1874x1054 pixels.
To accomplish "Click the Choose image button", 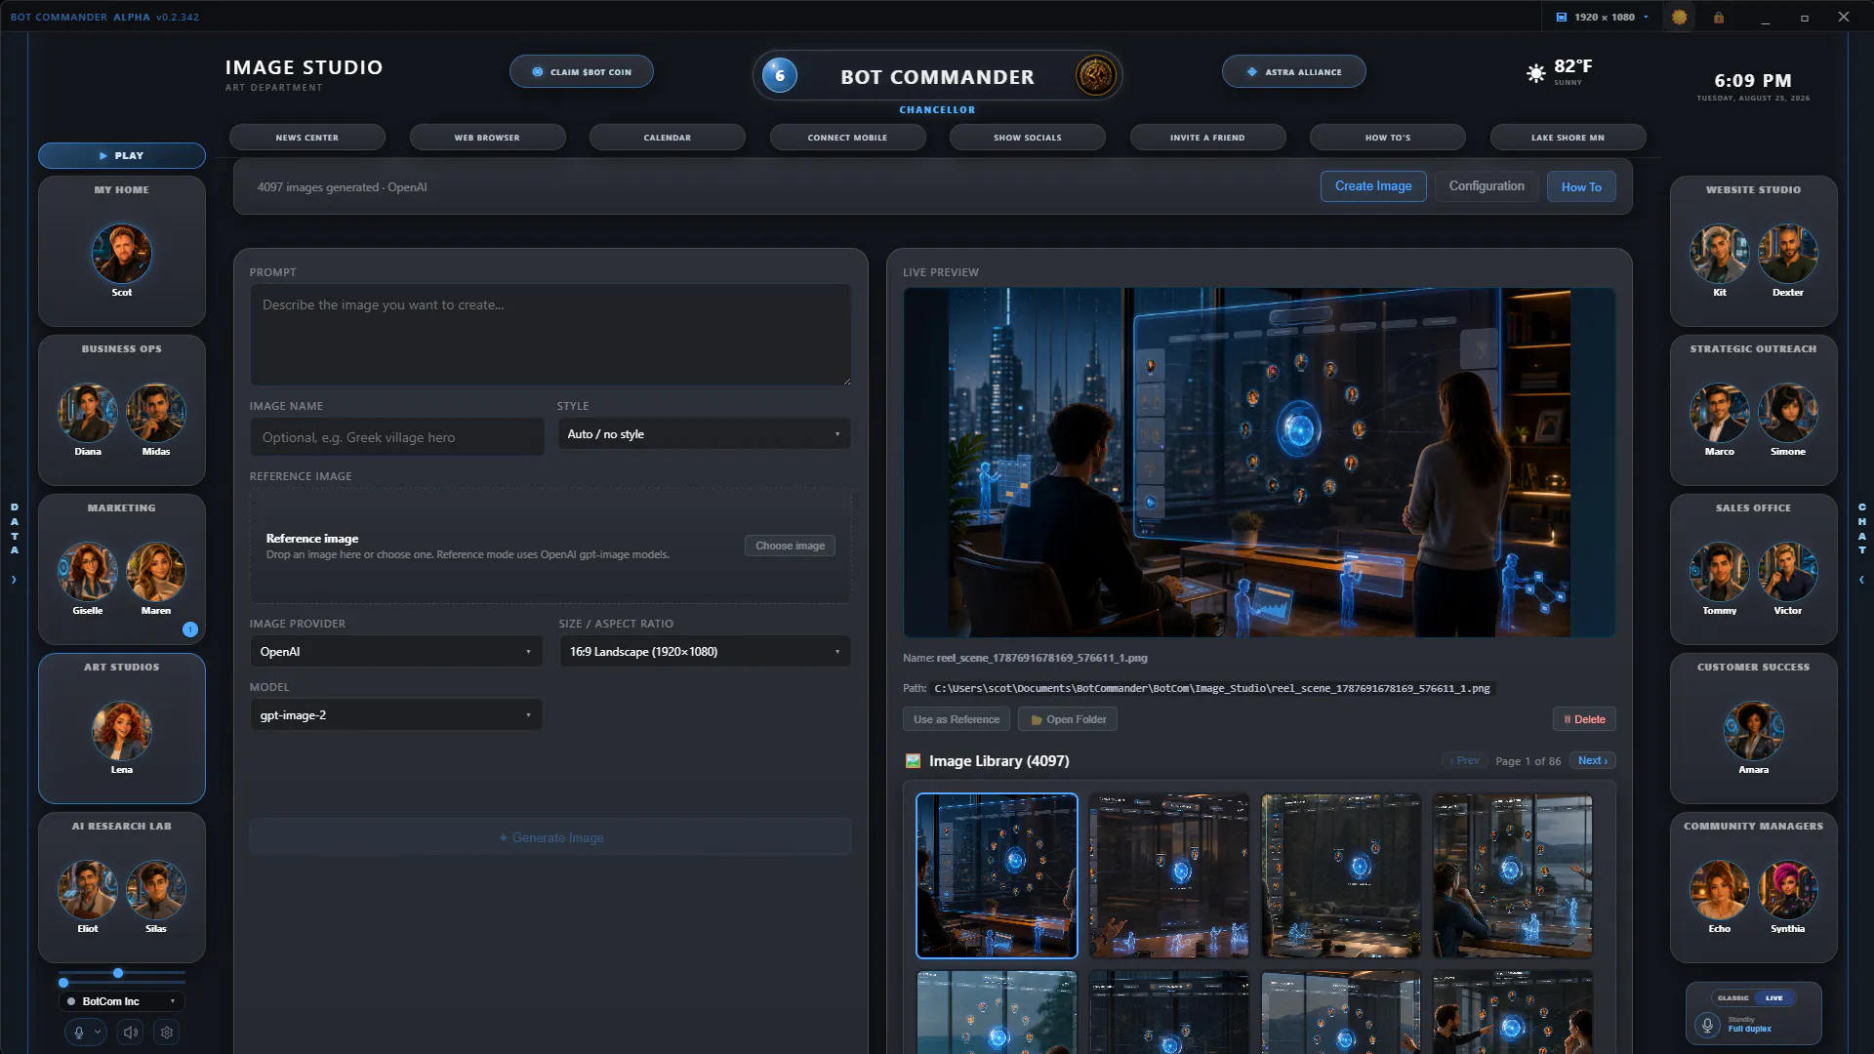I will (x=790, y=546).
